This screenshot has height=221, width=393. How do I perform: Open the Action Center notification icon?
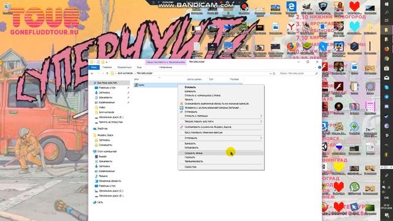tap(387, 215)
